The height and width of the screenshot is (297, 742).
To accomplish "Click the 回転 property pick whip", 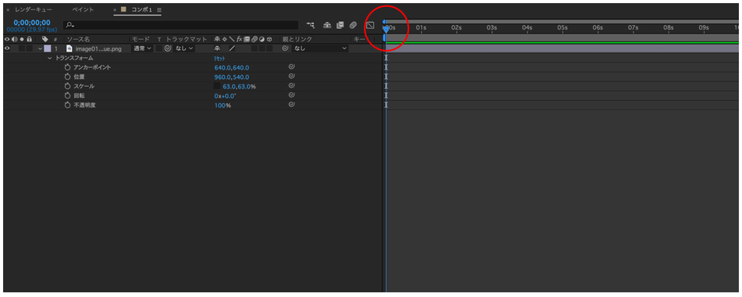I will pos(291,95).
